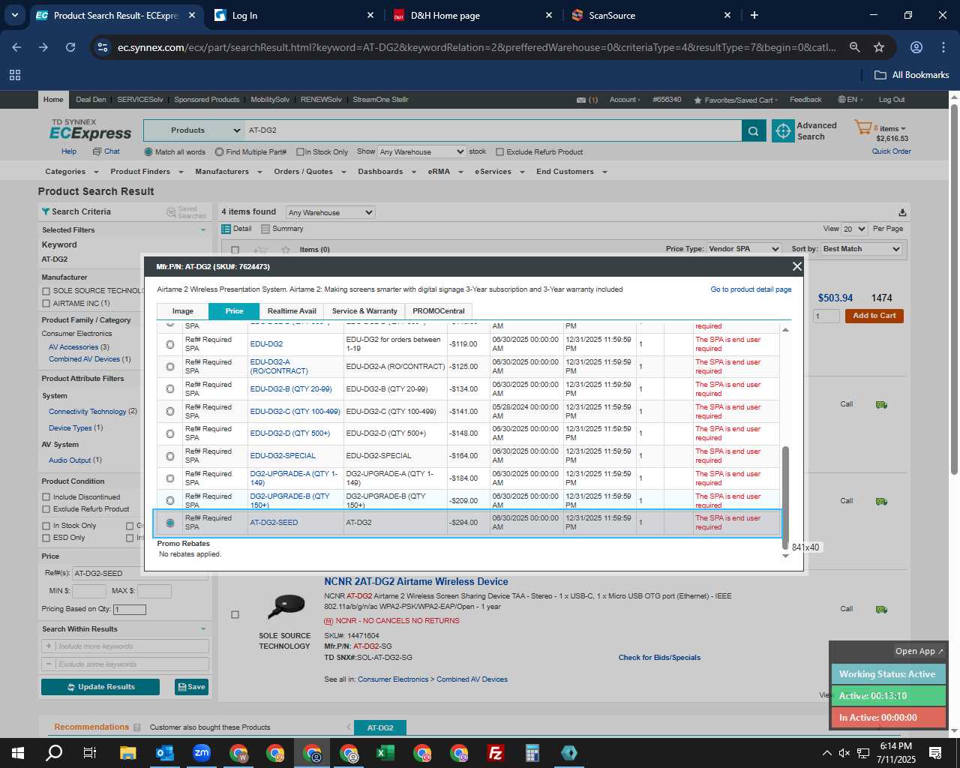Open the notifications center icon
The width and height of the screenshot is (960, 768).
[935, 753]
